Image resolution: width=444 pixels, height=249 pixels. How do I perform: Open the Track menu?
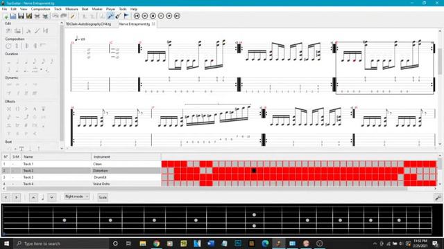(58, 9)
